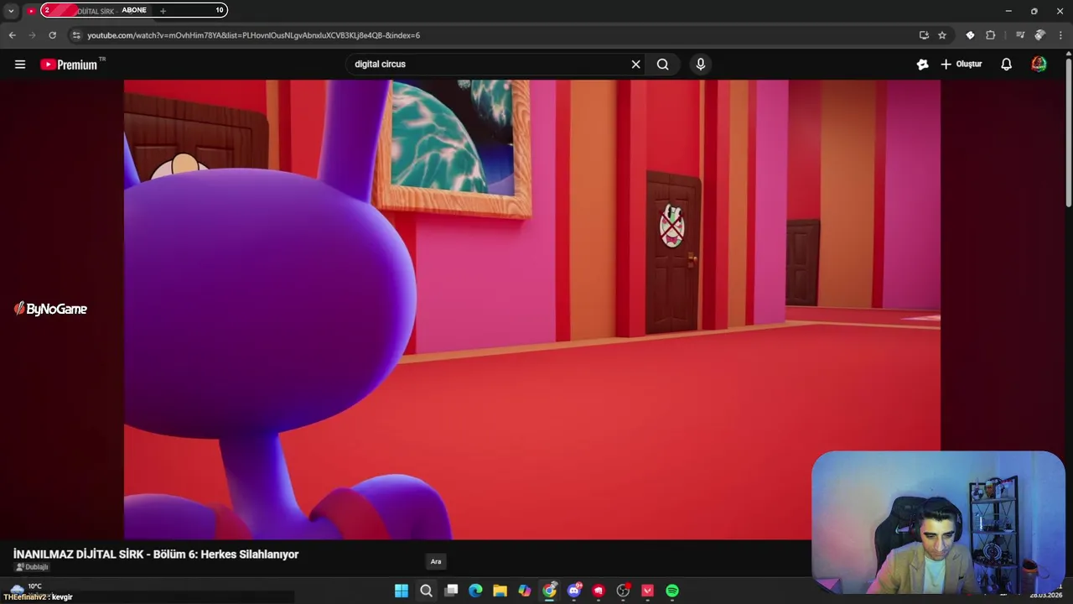Open Valorant from the taskbar
This screenshot has width=1073, height=604.
tap(647, 591)
